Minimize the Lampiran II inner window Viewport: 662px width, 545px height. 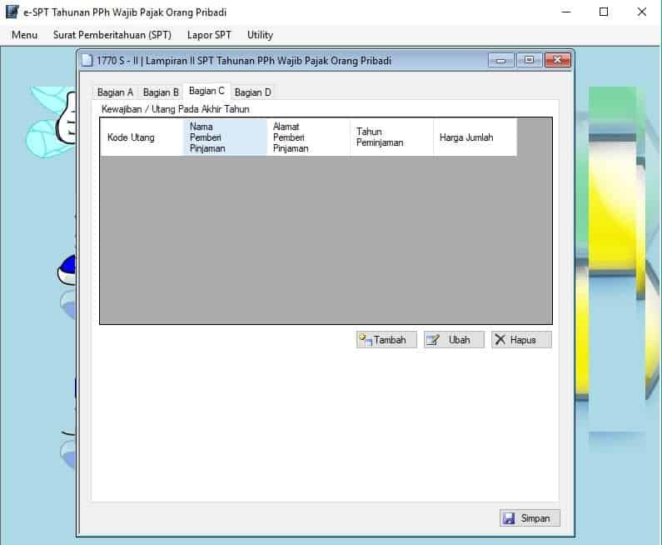pos(500,60)
